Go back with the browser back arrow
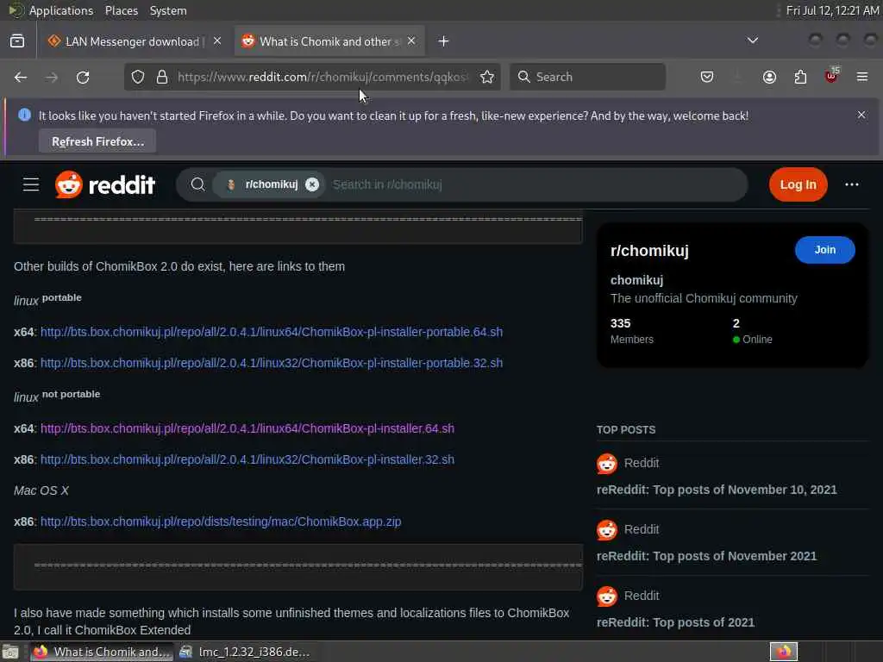 pos(21,77)
